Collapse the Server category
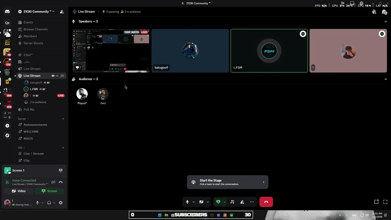Viewport: 391px width, 220px height. 23,119
